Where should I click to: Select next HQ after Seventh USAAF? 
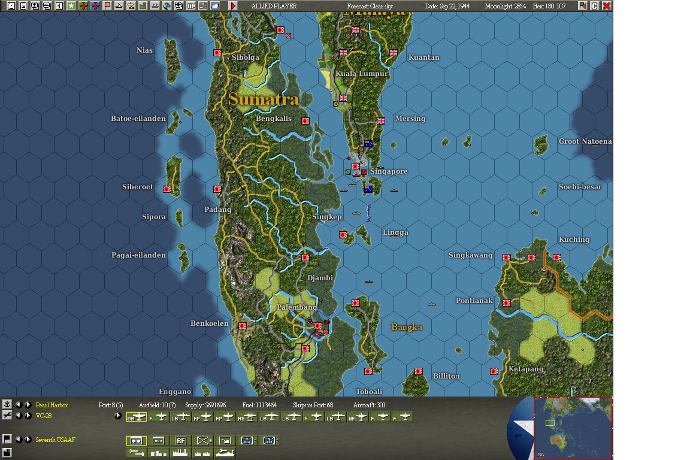[x=28, y=439]
